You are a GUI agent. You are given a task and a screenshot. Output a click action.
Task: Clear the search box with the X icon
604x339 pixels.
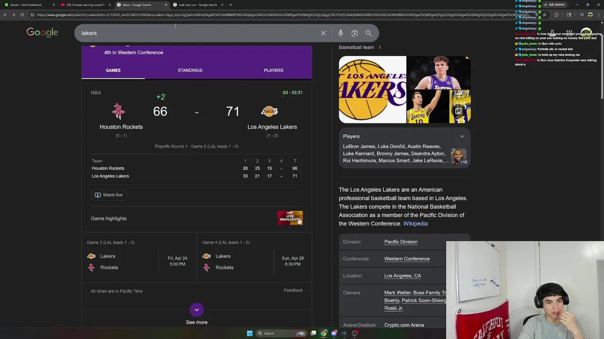tap(323, 33)
